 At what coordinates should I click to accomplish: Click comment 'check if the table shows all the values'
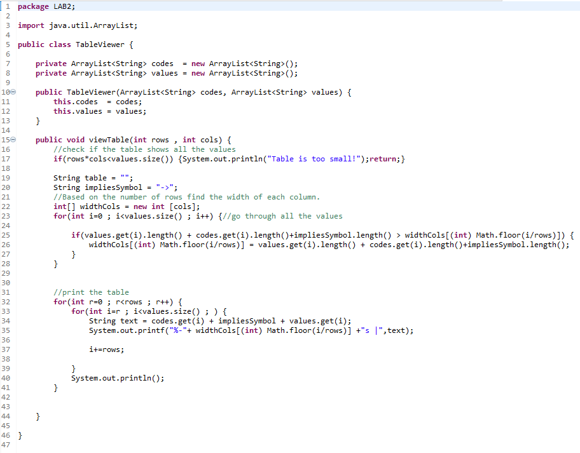coord(144,149)
